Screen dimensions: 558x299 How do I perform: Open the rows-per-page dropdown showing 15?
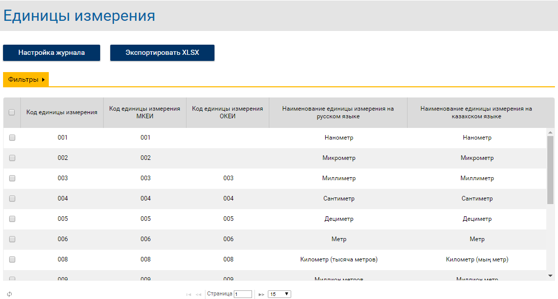(279, 294)
